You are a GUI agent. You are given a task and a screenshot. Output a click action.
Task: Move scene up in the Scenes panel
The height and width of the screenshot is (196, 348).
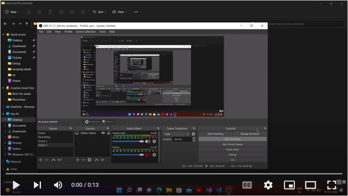coord(53,160)
